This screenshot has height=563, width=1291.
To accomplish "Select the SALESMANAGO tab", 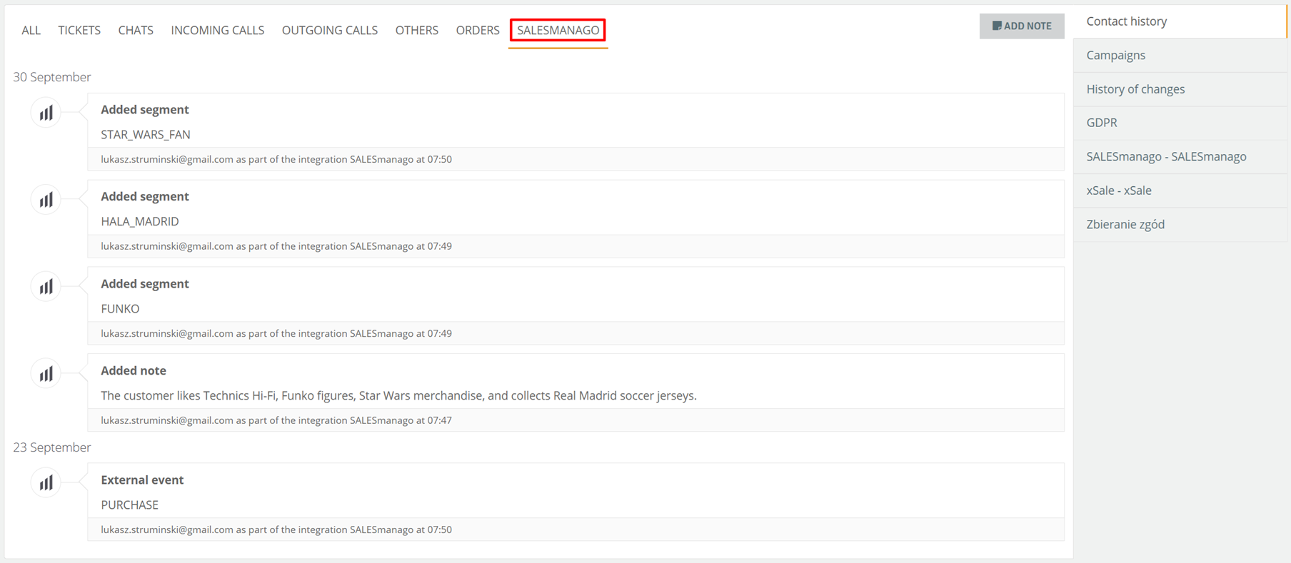I will (558, 30).
